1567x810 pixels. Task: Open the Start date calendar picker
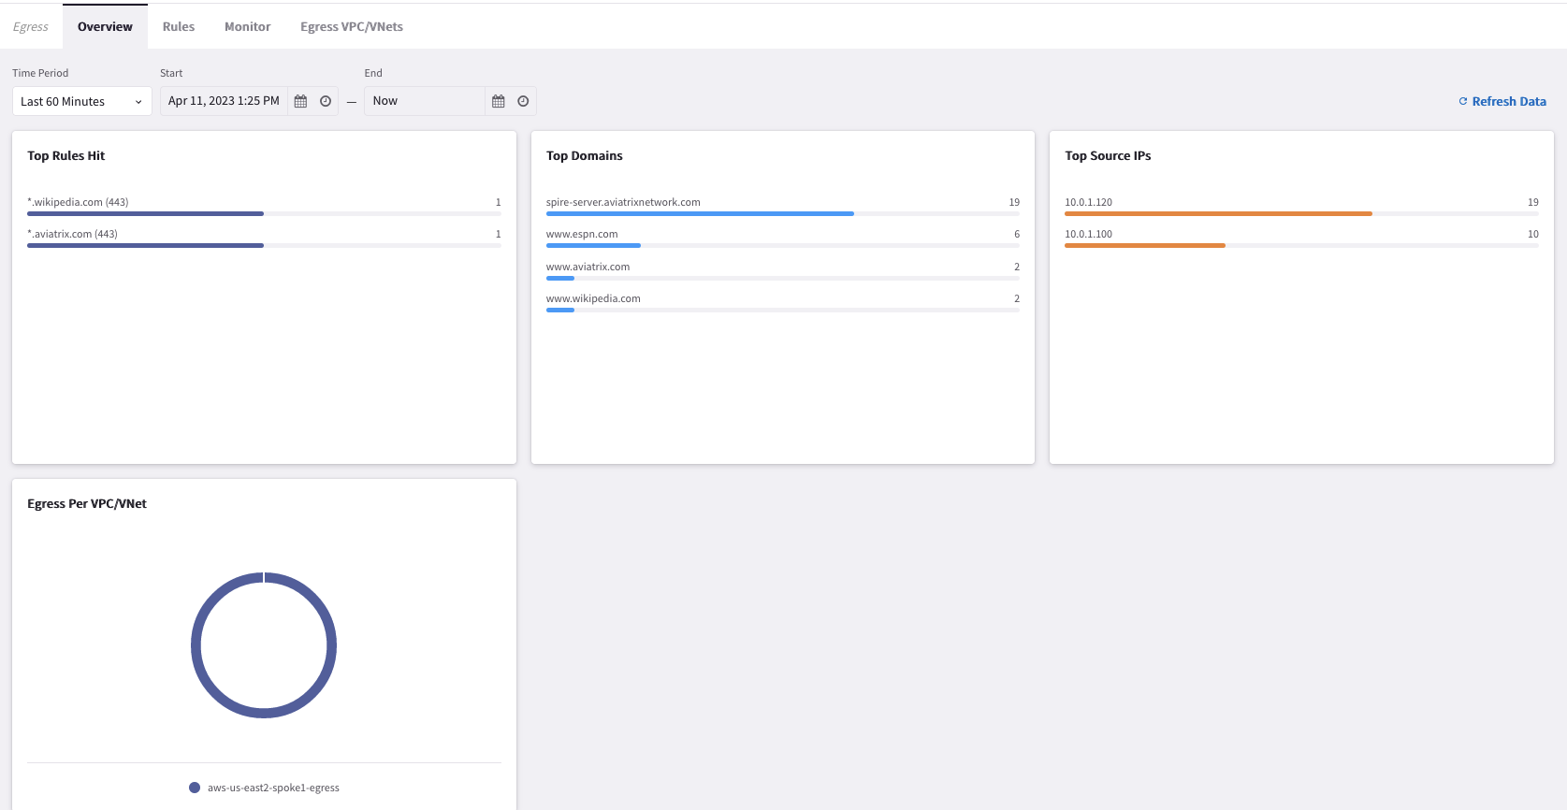[x=300, y=101]
